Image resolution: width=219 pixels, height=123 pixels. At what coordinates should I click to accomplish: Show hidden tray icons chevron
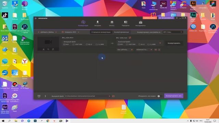(x=188, y=121)
